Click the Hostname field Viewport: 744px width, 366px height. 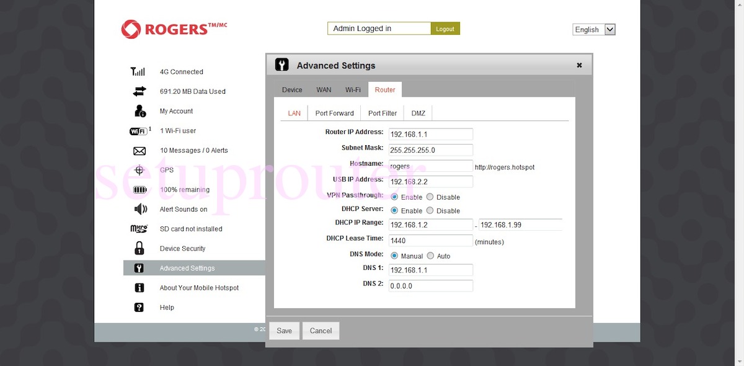[431, 166]
